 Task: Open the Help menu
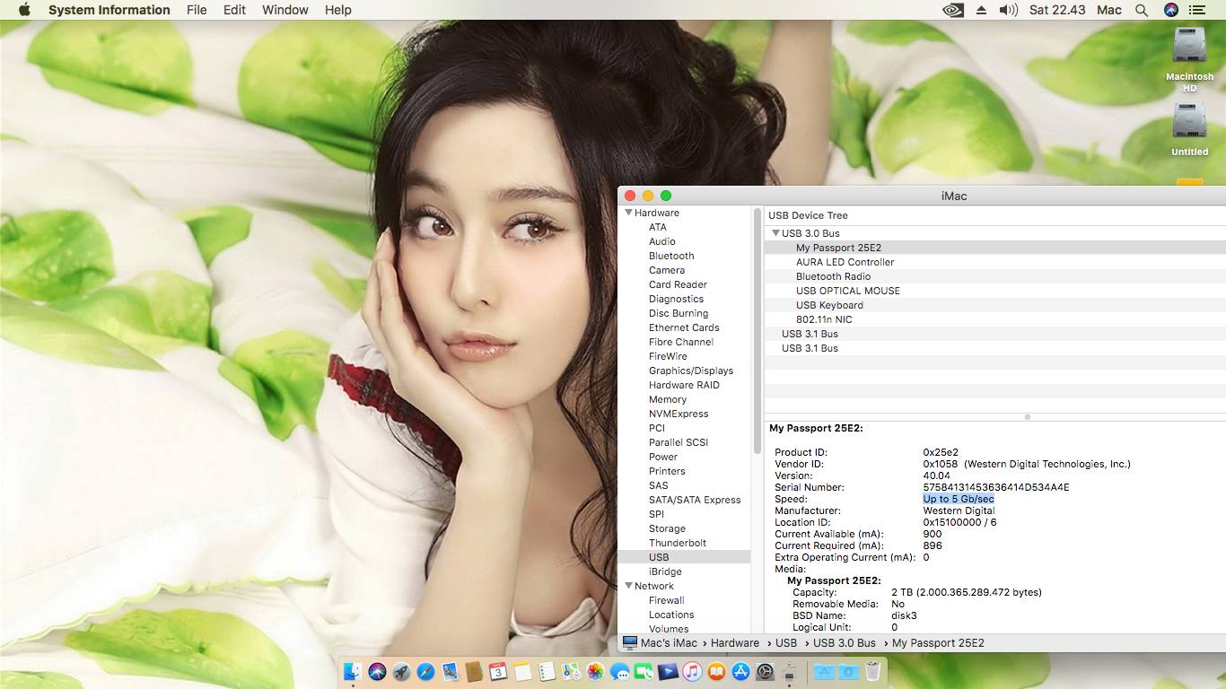coord(337,10)
